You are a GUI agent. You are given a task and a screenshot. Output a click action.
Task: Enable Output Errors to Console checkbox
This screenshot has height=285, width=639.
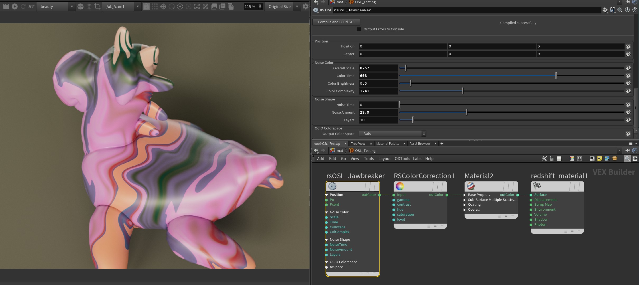[359, 29]
